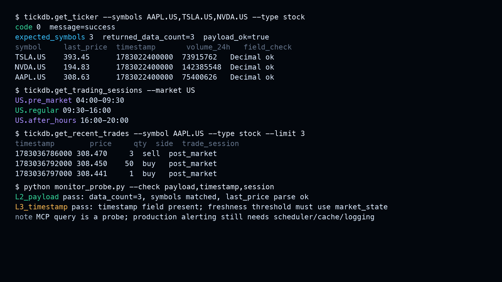Select the NVDA.US symbol cell

(x=30, y=67)
